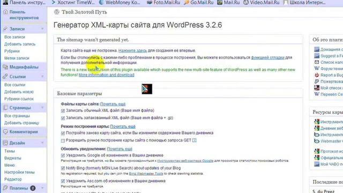Click the Google icon beside Официальны
343x193 pixels.
[317, 158]
